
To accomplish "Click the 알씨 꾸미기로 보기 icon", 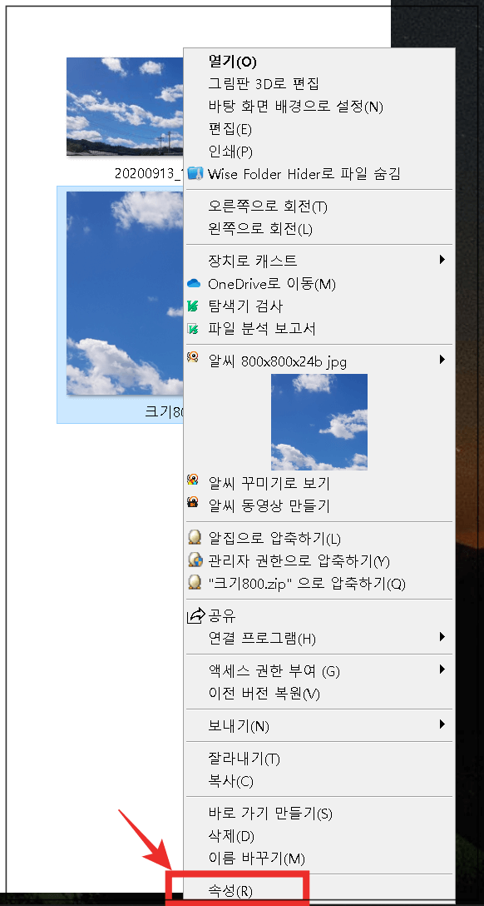I will click(x=193, y=480).
